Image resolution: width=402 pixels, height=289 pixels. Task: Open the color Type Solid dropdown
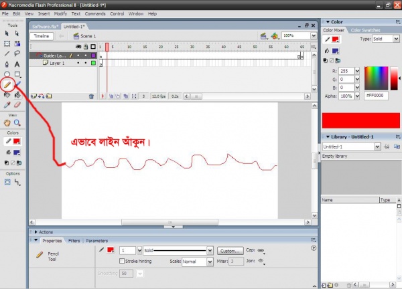396,39
